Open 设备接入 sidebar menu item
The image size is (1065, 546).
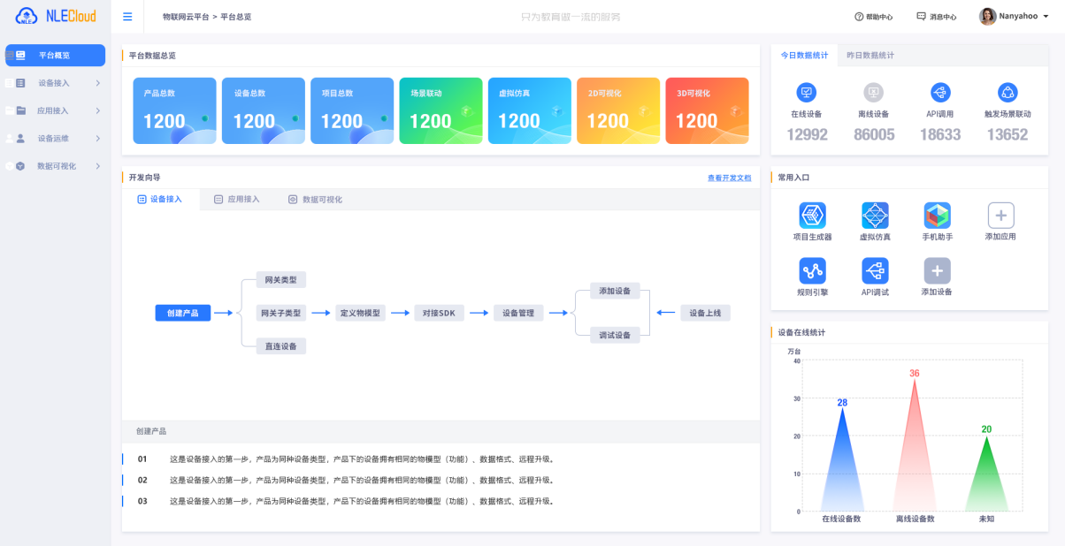[x=55, y=83]
